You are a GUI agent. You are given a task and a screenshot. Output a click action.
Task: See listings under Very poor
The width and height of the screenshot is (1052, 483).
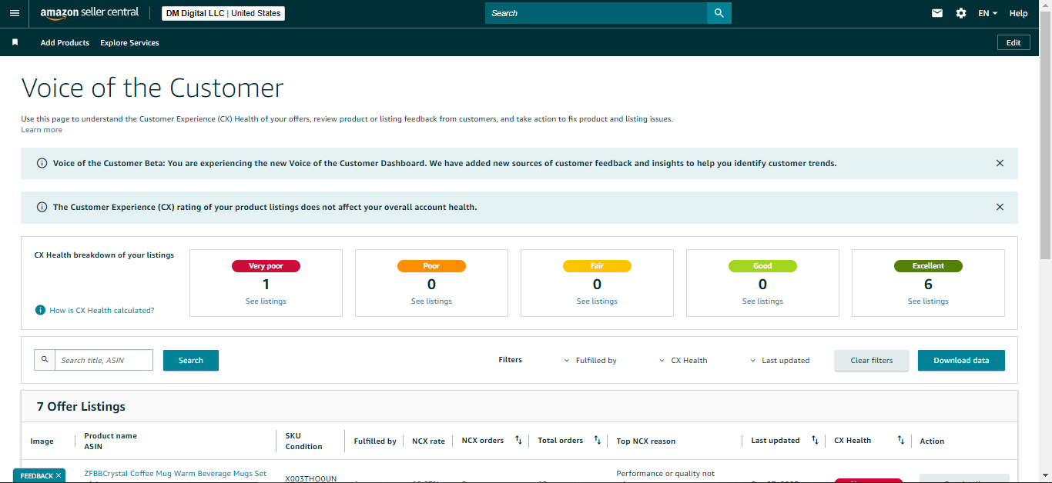point(266,301)
